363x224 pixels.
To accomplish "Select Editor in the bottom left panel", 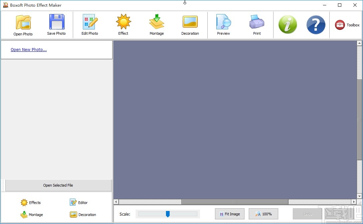I will [79, 202].
